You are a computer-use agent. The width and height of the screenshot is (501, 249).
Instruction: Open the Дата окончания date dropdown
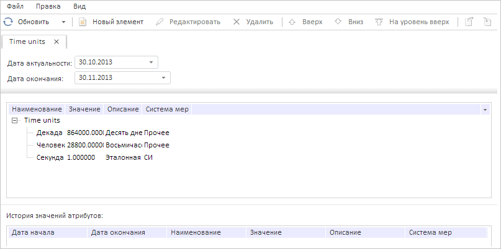point(163,77)
